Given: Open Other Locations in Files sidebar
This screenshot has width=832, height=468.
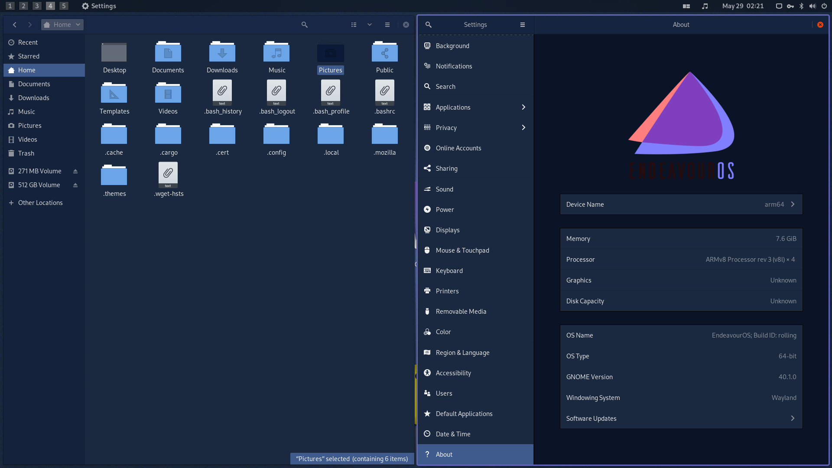Looking at the screenshot, I should point(44,203).
